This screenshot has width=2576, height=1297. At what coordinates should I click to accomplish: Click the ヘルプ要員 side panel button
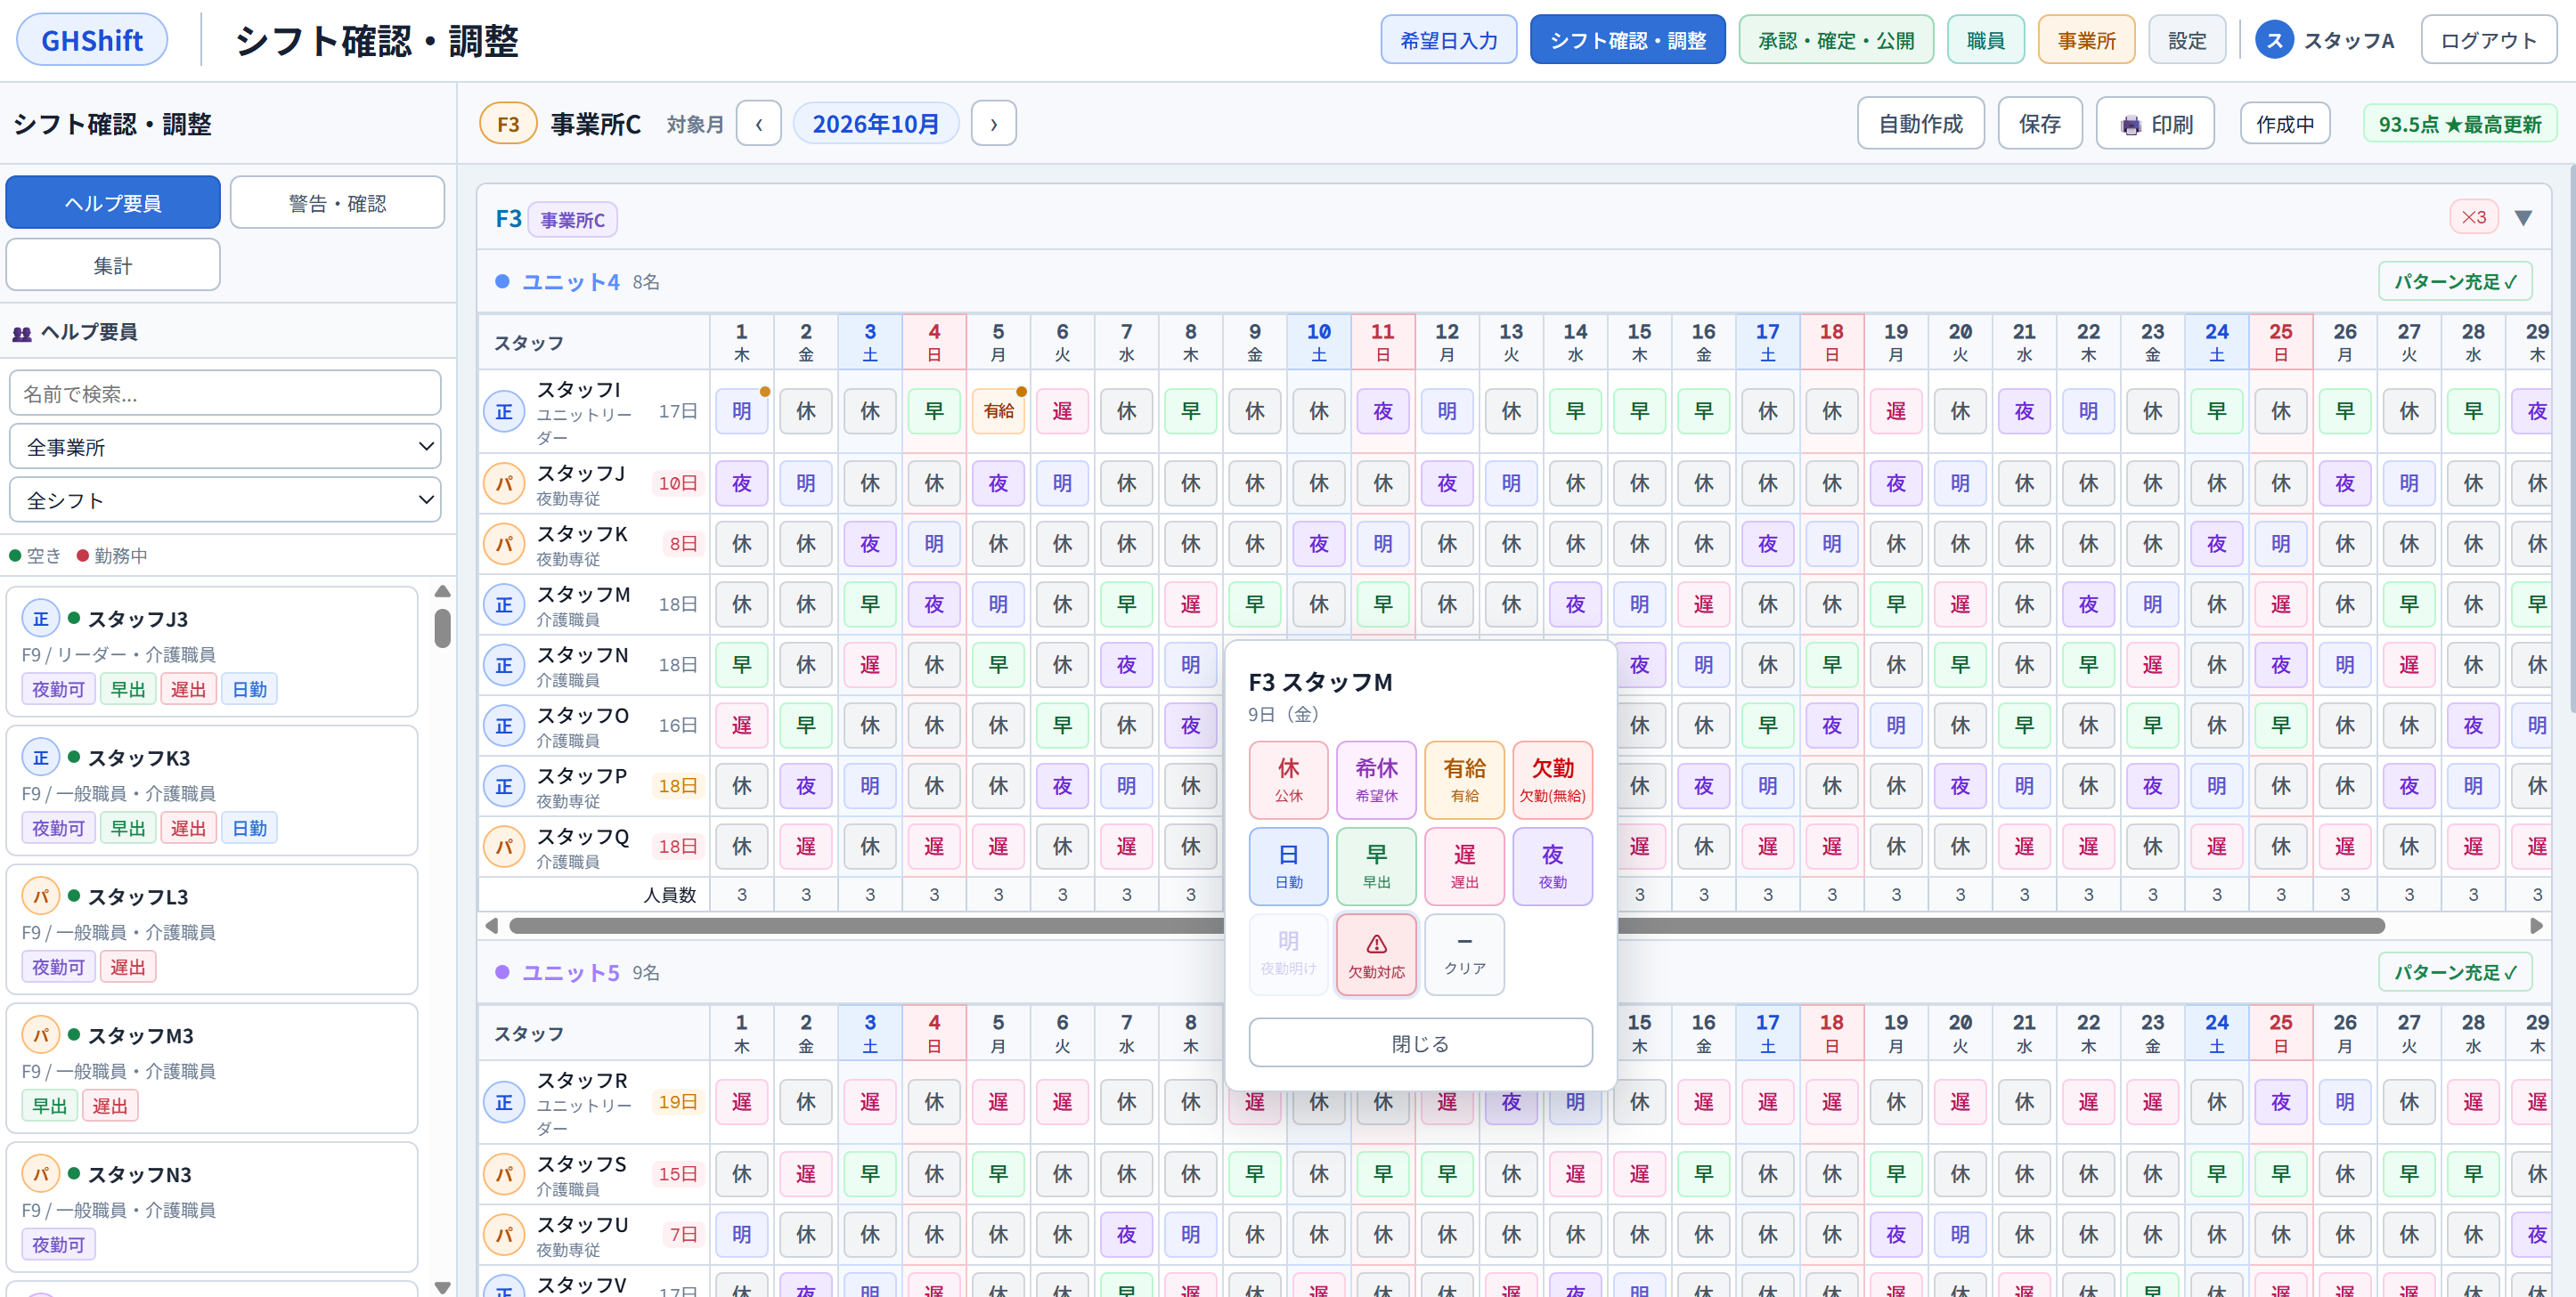(x=113, y=203)
